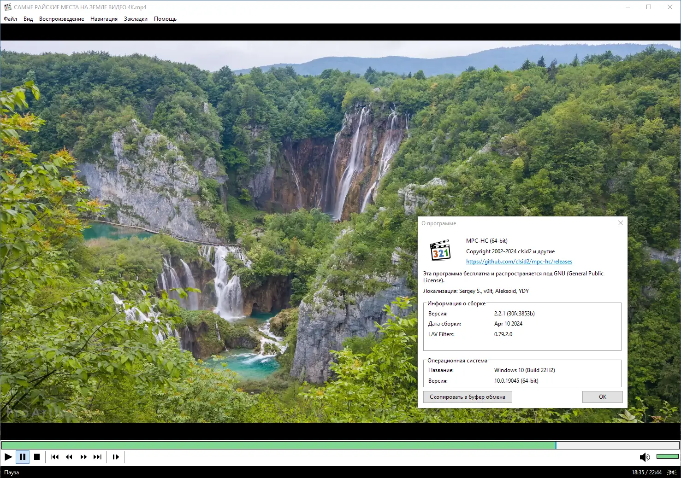
Task: Click the "Информация о сборке" group title
Action: pyautogui.click(x=456, y=303)
